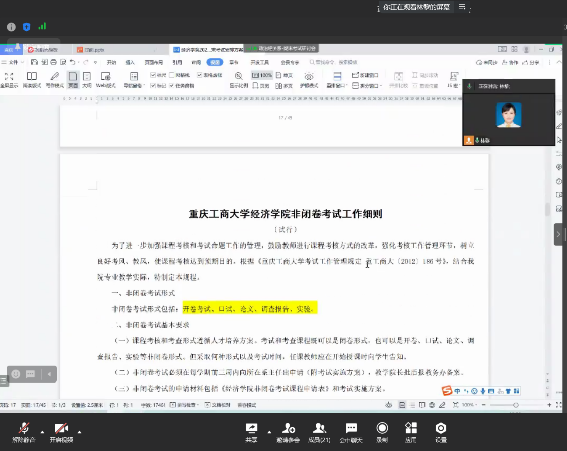The width and height of the screenshot is (567, 451).
Task: Click the 显示比例 zoom ratio icon
Action: (238, 79)
